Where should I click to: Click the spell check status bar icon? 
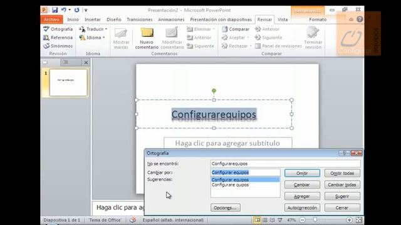coord(132,220)
